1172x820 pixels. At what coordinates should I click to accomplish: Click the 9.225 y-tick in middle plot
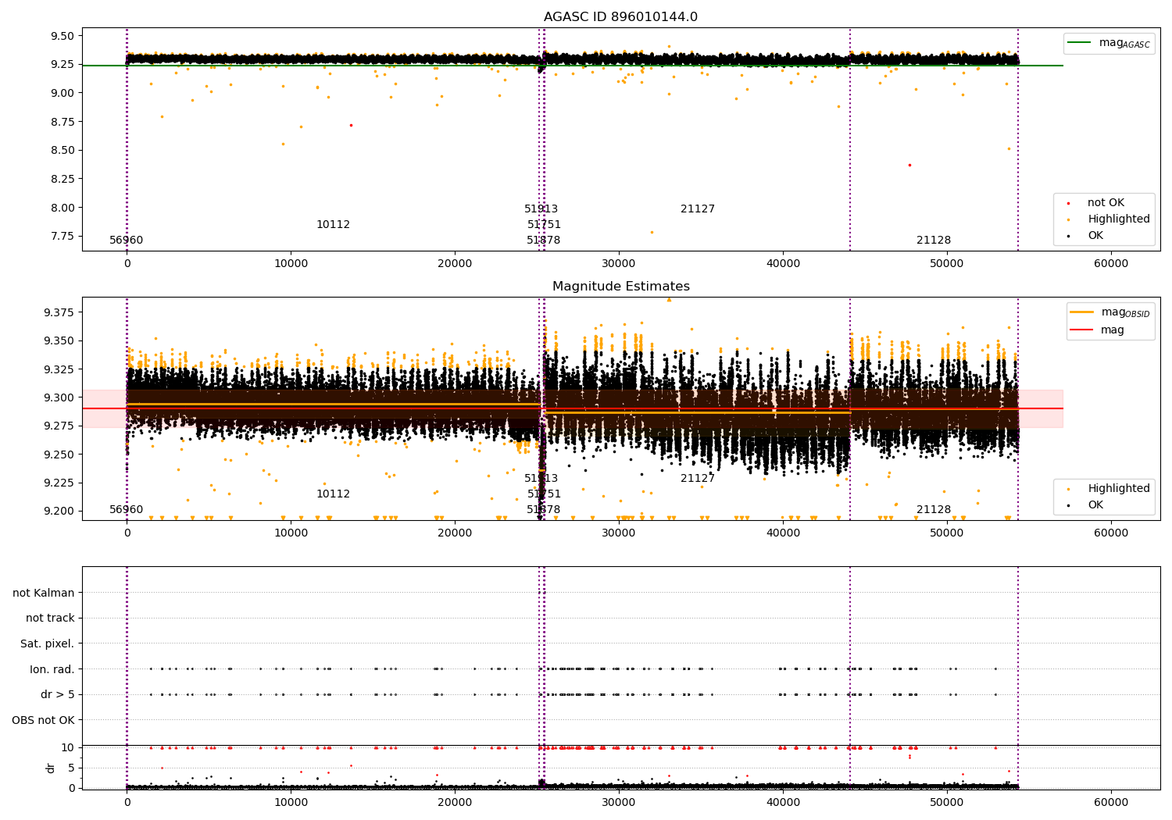pos(59,483)
